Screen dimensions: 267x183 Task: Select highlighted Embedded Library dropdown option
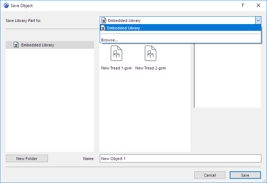(180, 28)
